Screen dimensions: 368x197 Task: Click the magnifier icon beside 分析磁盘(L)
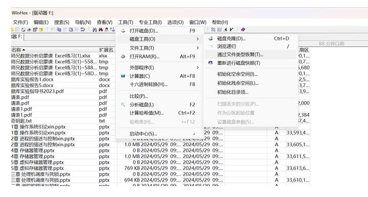[x=123, y=104]
